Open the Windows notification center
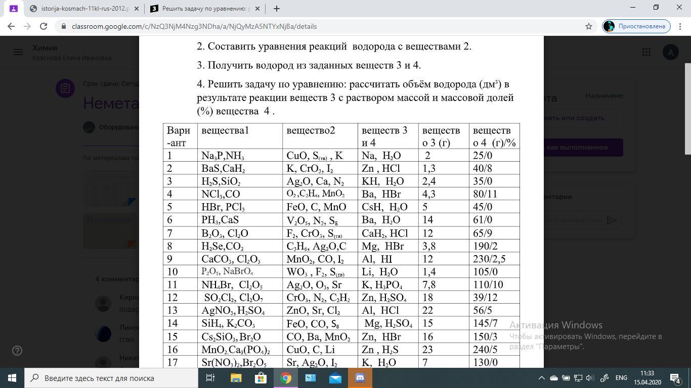Image resolution: width=691 pixels, height=388 pixels. 675,378
